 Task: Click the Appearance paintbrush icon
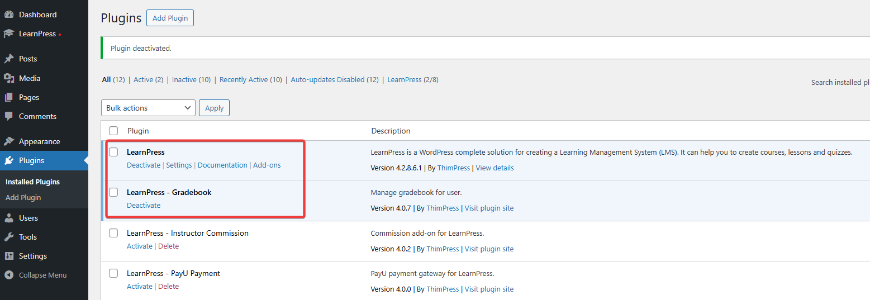coord(9,141)
